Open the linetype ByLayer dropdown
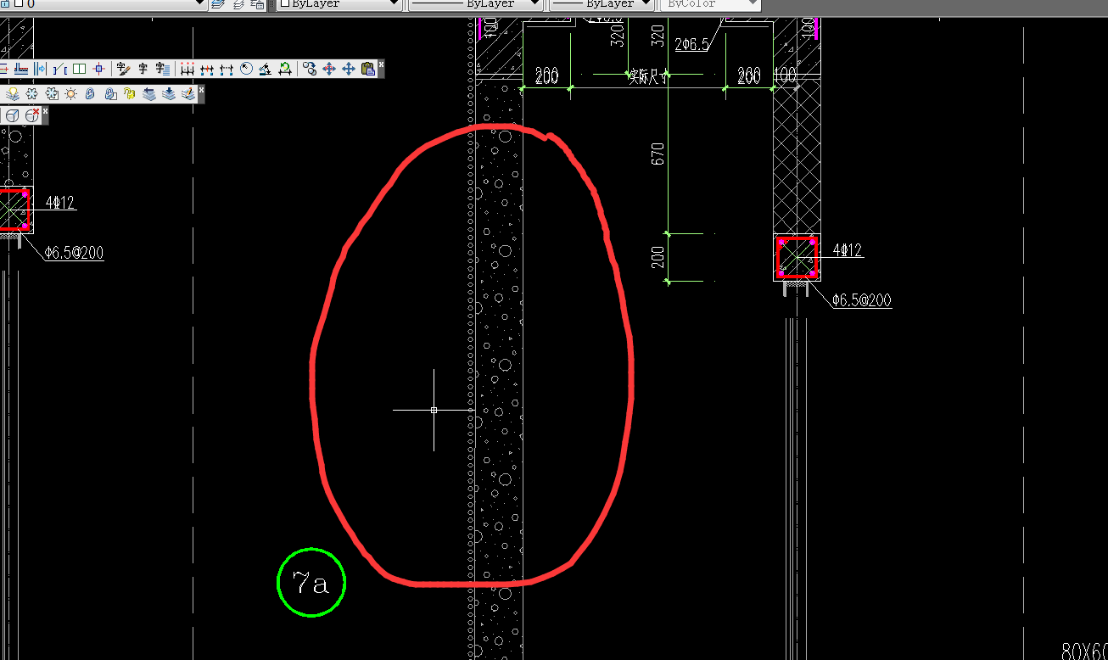Image resolution: width=1108 pixels, height=660 pixels. pos(534,3)
